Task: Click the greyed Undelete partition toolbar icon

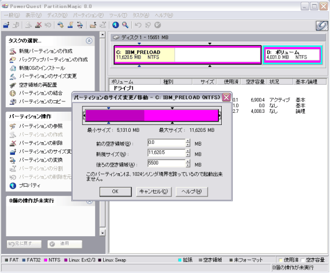Action: point(48,25)
